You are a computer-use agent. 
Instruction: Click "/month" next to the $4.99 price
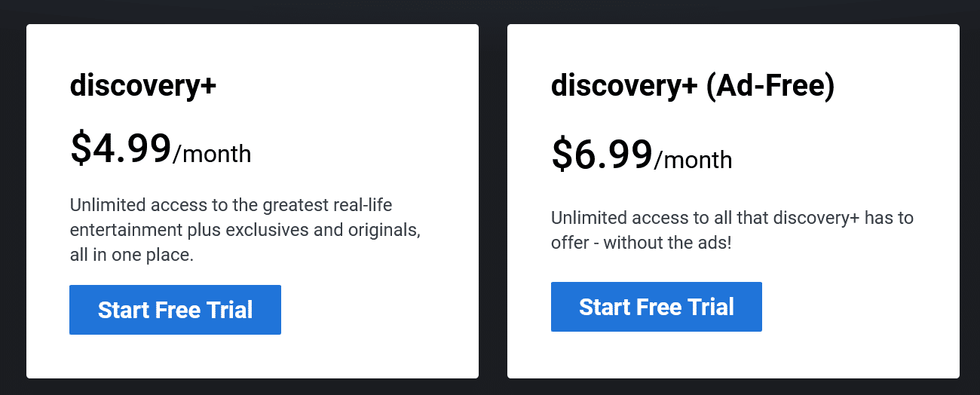point(212,154)
